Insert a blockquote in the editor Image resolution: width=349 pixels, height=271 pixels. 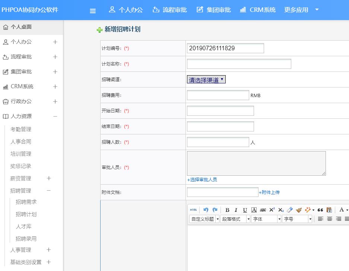coord(320,210)
